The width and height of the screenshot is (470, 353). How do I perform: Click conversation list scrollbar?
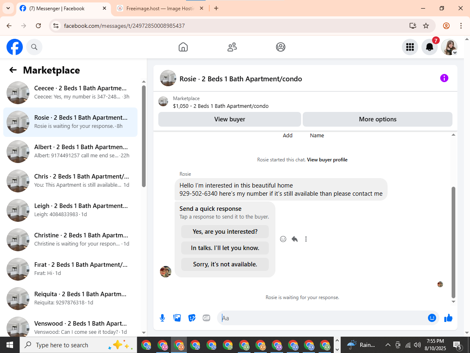point(144,136)
